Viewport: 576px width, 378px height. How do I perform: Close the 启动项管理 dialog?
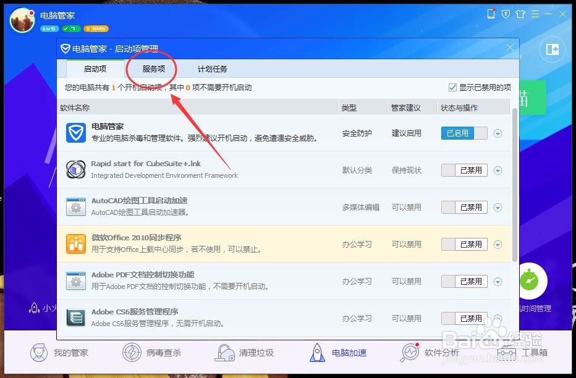point(510,48)
